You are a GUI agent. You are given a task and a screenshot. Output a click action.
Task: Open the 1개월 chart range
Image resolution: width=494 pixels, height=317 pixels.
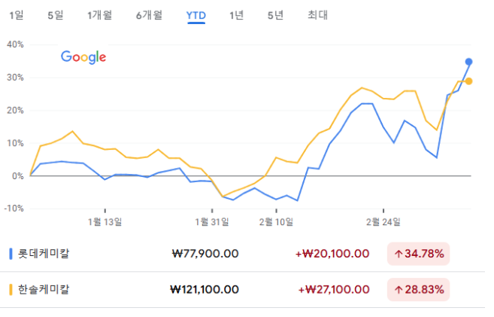pyautogui.click(x=99, y=15)
